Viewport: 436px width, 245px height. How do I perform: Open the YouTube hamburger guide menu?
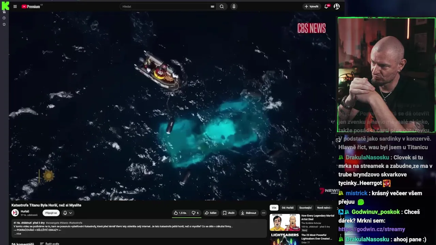pos(15,6)
